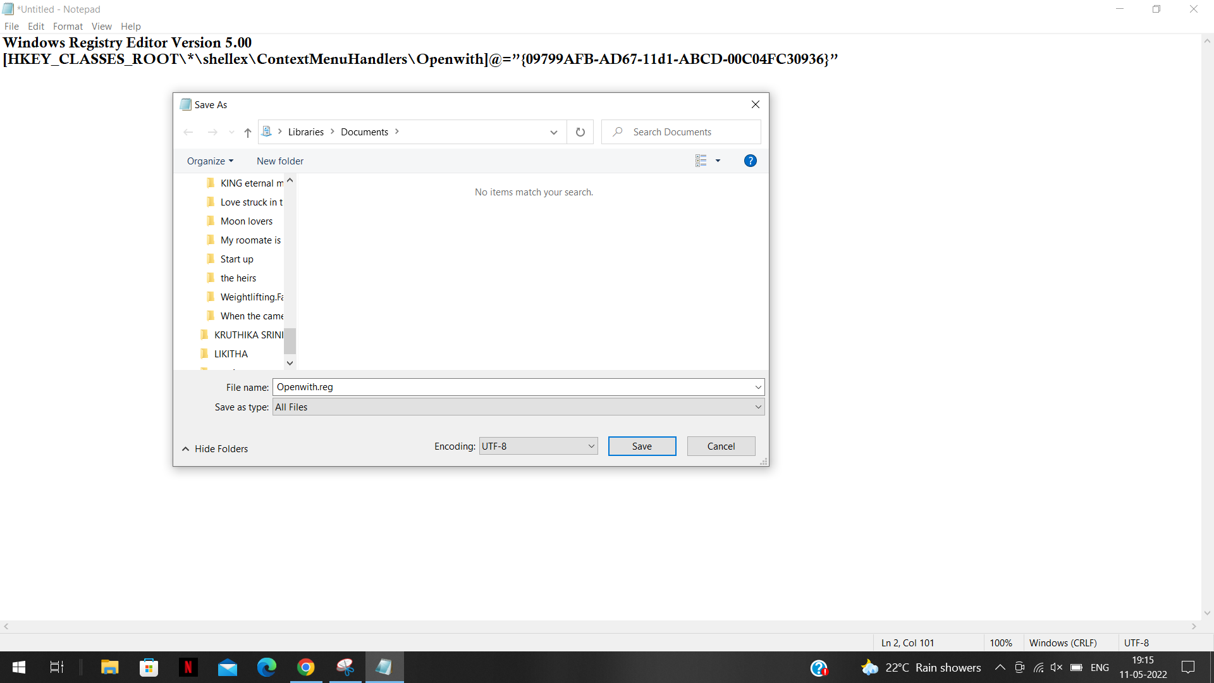
Task: Open the Format menu in Notepad
Action: (x=68, y=26)
